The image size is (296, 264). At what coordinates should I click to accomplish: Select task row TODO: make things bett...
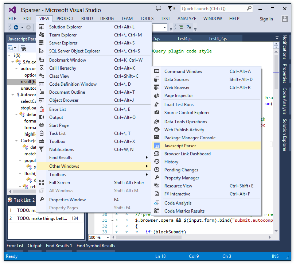point(46,218)
